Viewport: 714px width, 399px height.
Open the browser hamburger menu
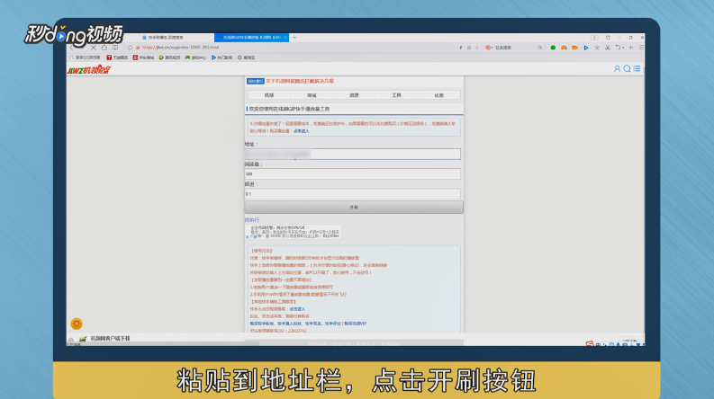tap(641, 48)
